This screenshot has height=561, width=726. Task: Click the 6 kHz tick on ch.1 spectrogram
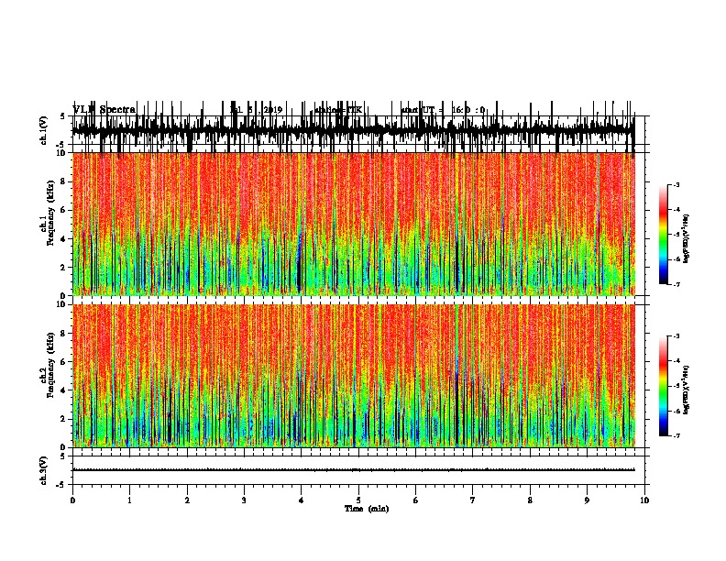(63, 210)
